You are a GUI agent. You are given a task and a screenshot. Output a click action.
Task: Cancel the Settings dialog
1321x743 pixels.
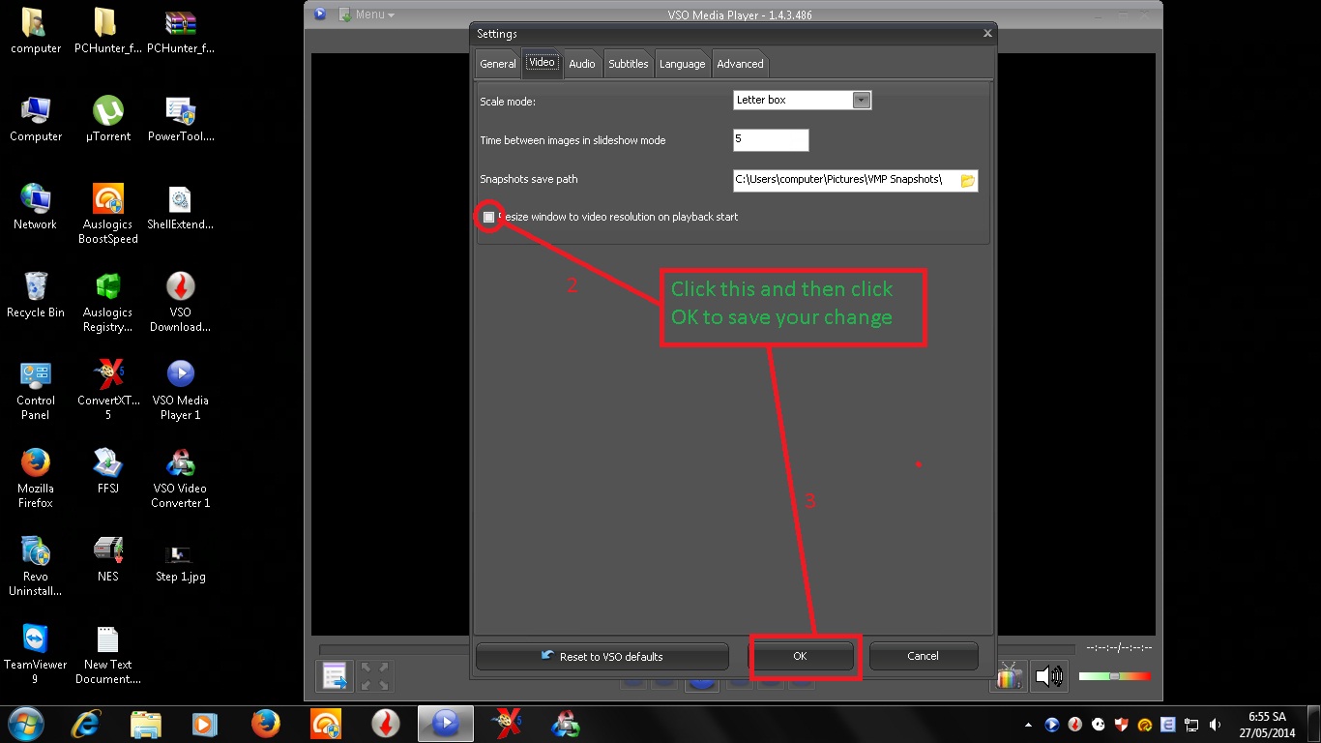point(923,656)
